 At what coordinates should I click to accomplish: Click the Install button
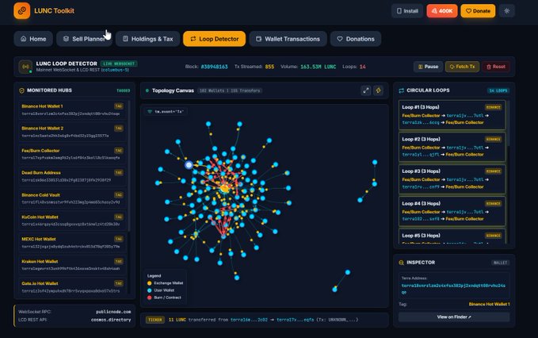[407, 11]
